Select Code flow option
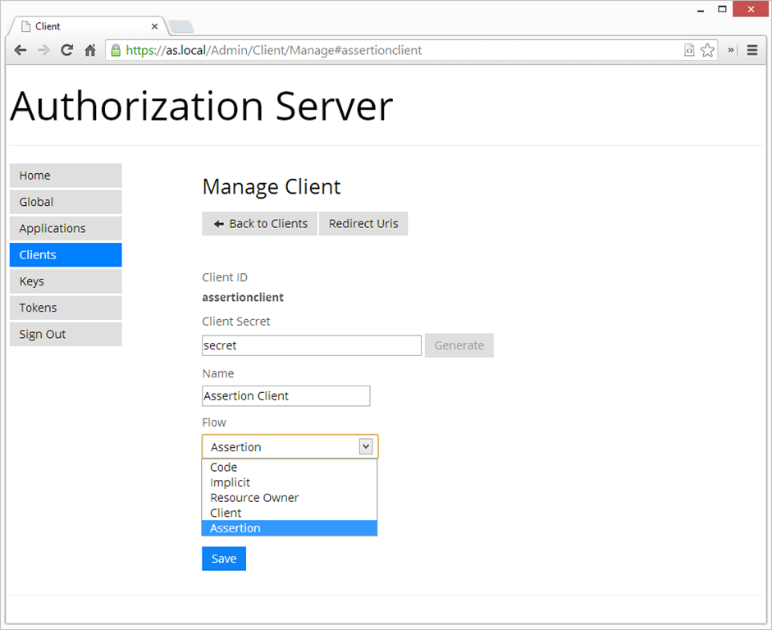The image size is (772, 630). pyautogui.click(x=224, y=468)
